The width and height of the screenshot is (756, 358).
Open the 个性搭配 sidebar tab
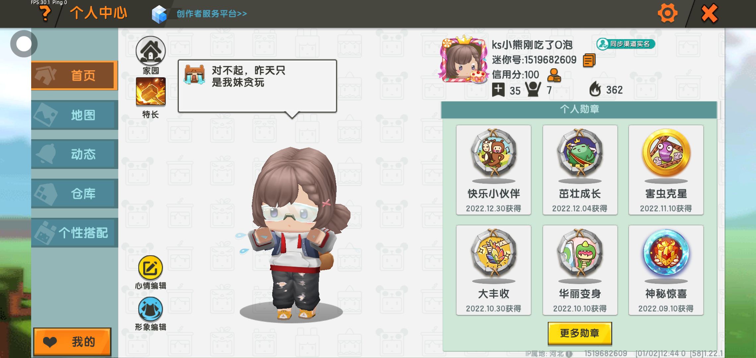click(75, 233)
